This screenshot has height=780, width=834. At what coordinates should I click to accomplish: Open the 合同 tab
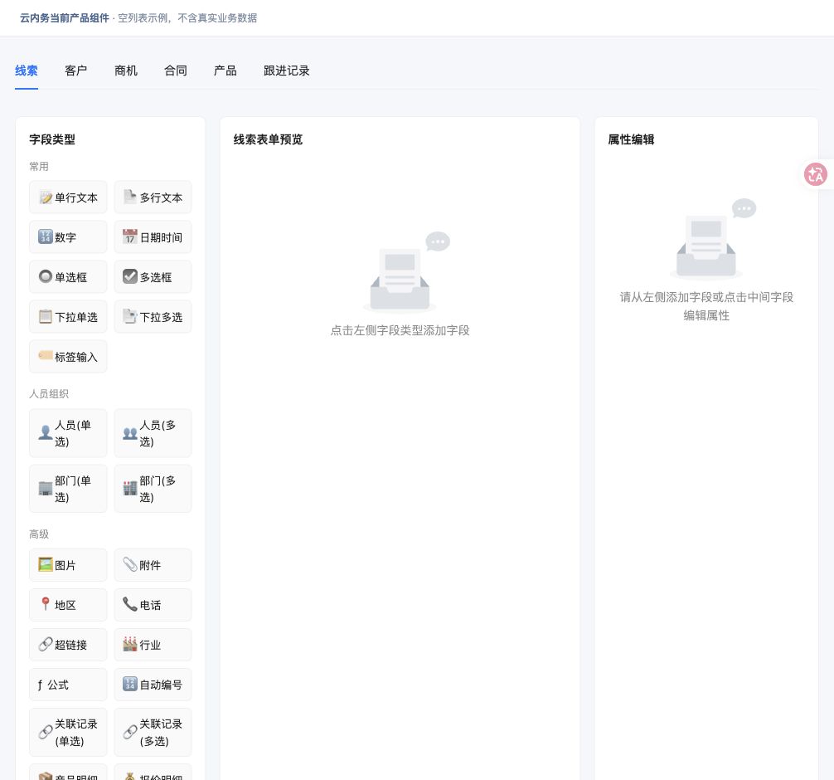click(176, 71)
